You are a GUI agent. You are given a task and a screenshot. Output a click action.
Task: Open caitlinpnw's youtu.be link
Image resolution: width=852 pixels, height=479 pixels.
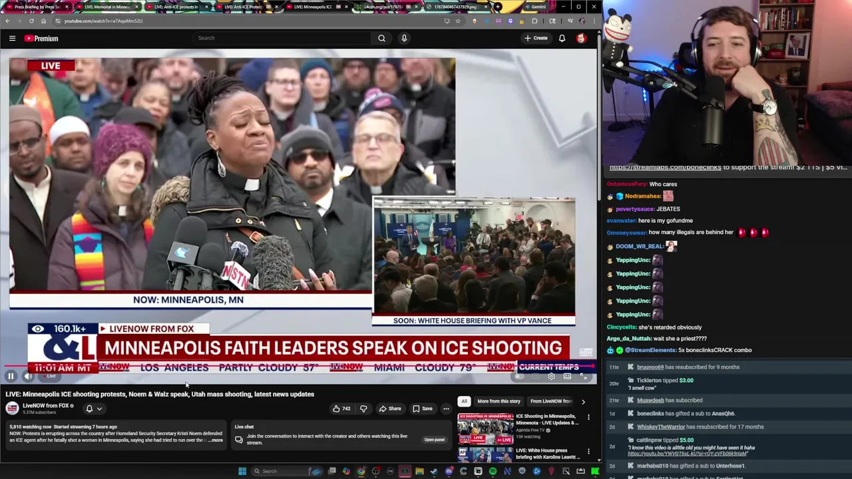pyautogui.click(x=686, y=454)
